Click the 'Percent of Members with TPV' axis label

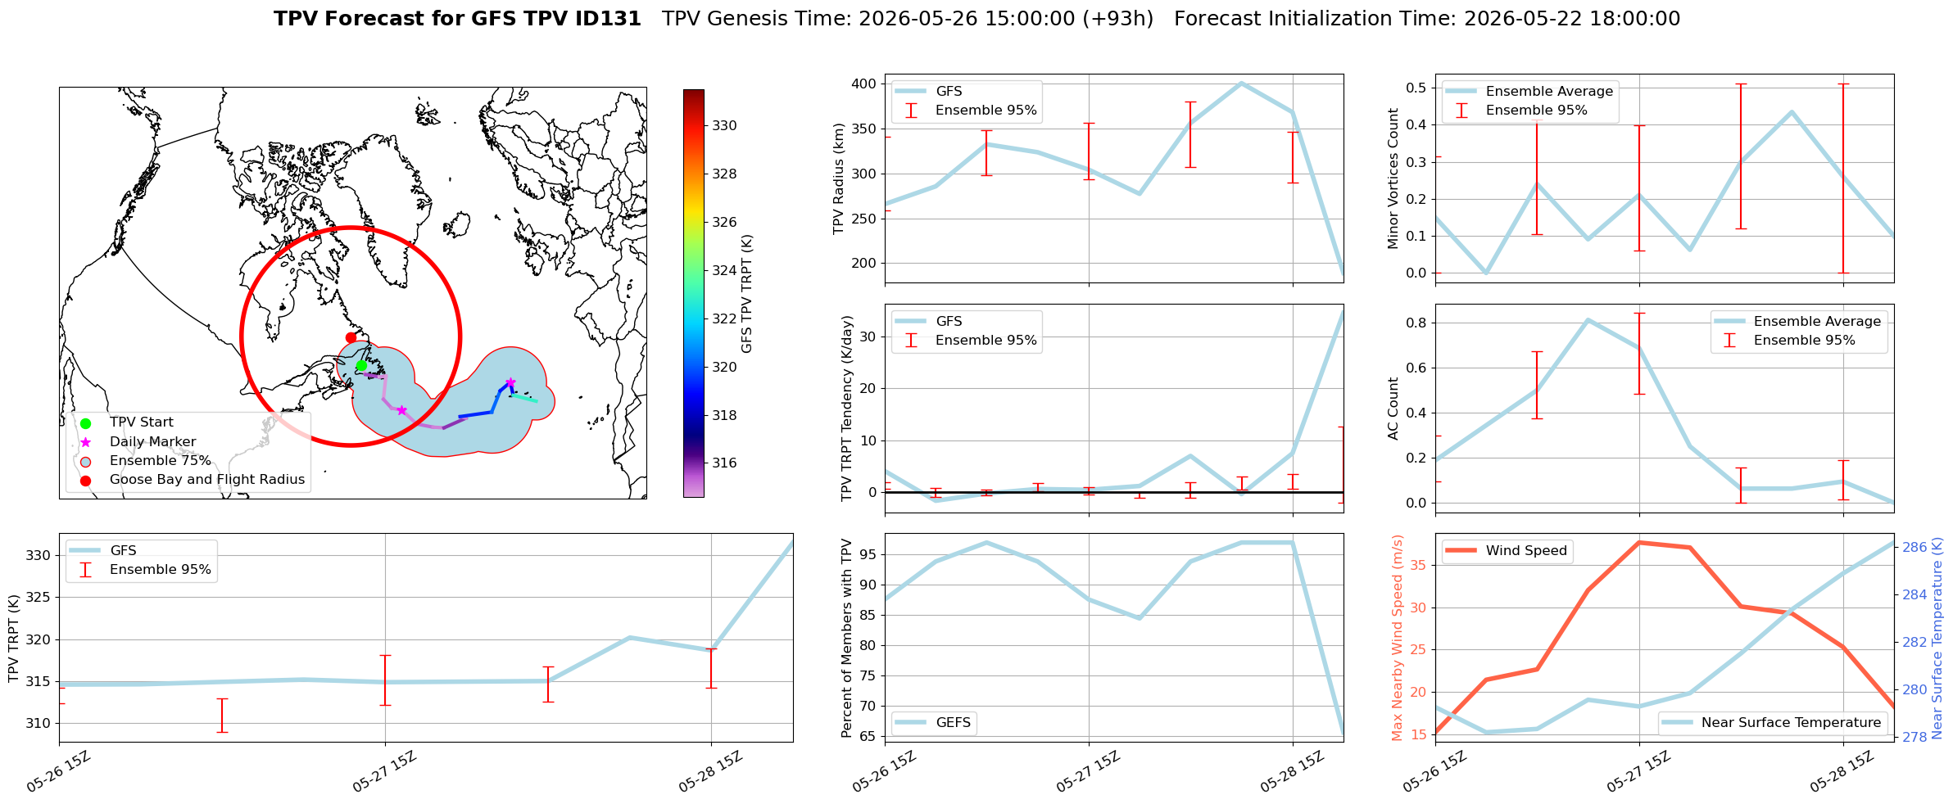[x=847, y=639]
